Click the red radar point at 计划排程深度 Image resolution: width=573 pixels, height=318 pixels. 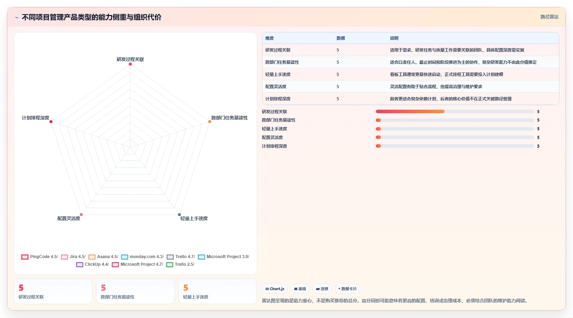pos(51,122)
